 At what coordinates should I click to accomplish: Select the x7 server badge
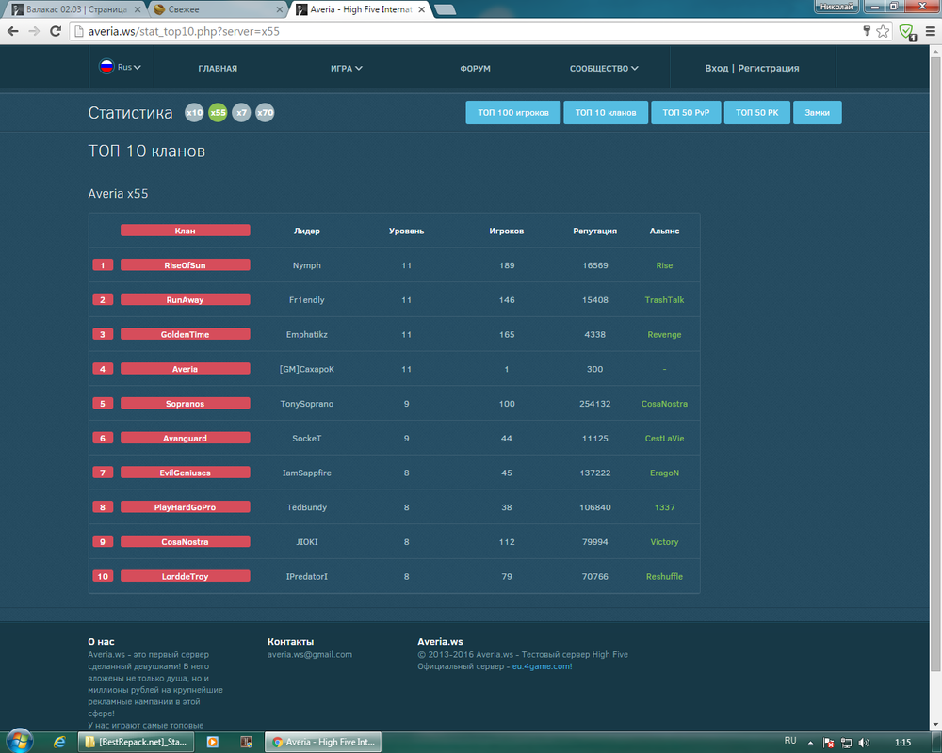[x=241, y=113]
